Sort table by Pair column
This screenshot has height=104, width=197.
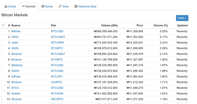53,25
